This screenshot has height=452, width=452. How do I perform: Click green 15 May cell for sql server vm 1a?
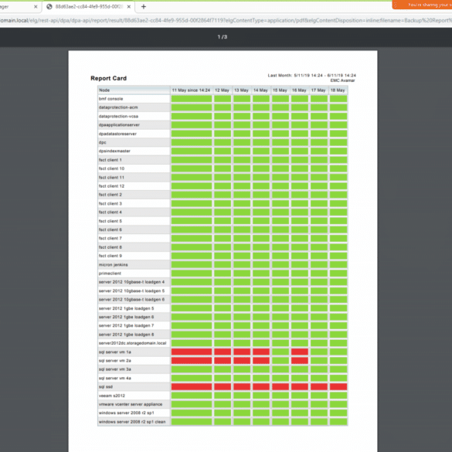point(280,352)
